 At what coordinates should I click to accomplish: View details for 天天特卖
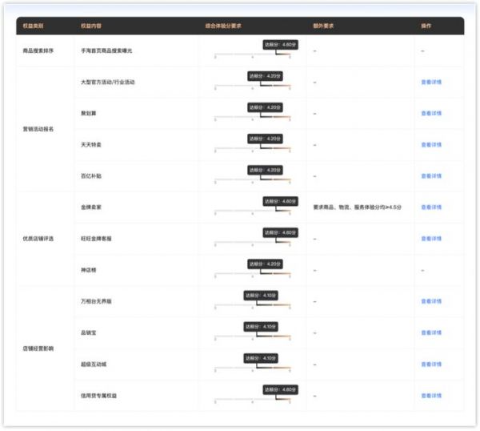pyautogui.click(x=431, y=144)
